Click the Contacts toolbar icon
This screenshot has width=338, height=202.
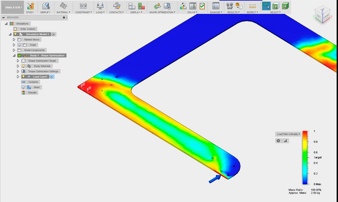tap(117, 6)
